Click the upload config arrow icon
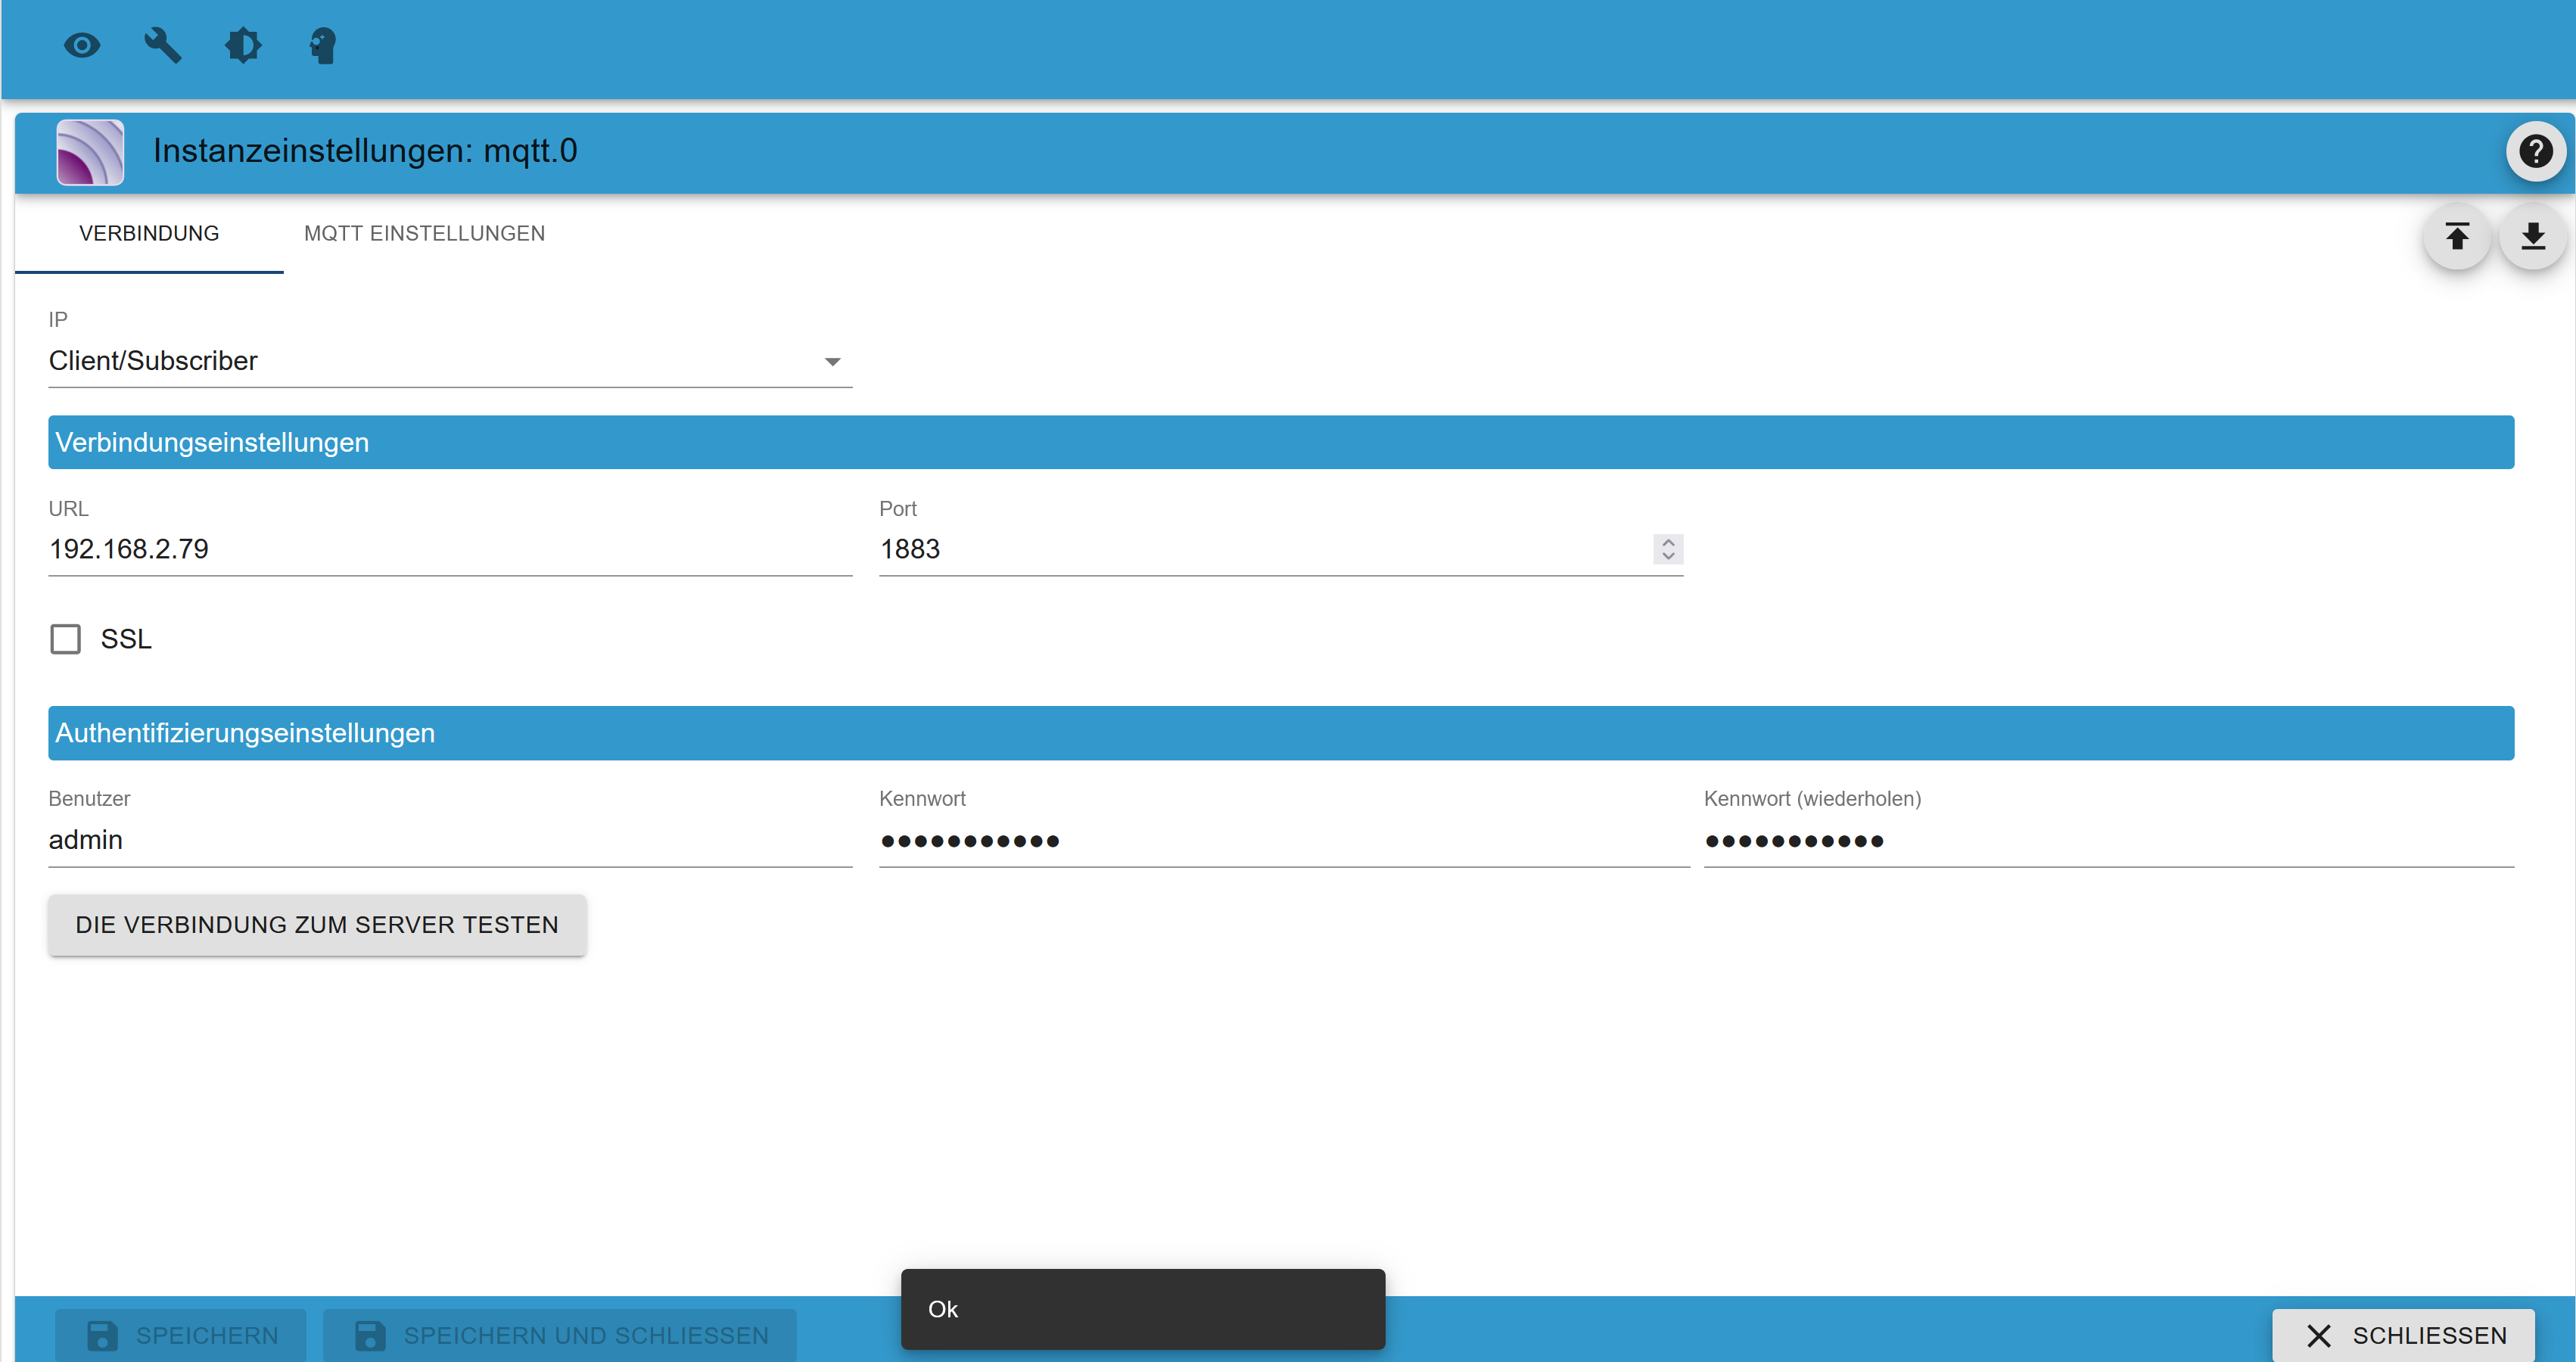The image size is (2576, 1362). [x=2457, y=237]
